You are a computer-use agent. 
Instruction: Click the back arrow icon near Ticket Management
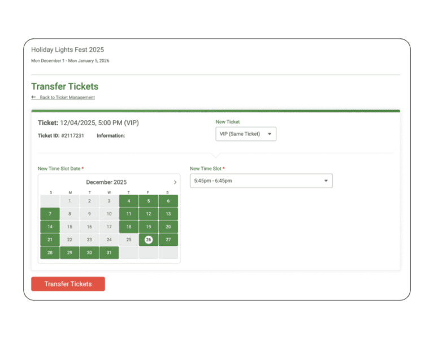pyautogui.click(x=33, y=97)
